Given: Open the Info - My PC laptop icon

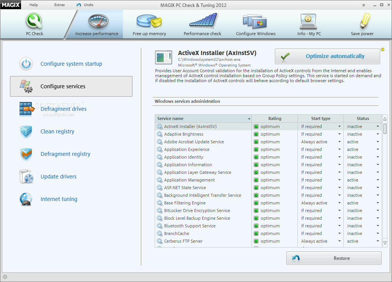Looking at the screenshot, I should tap(308, 21).
